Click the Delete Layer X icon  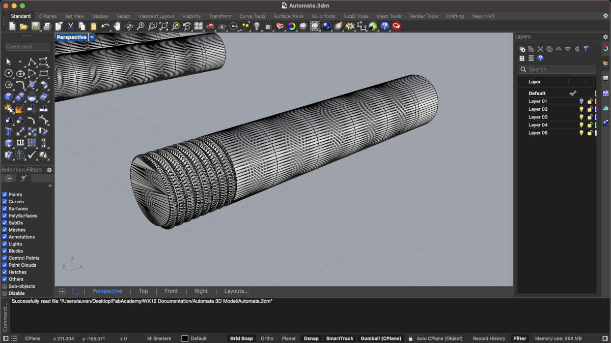coord(540,49)
